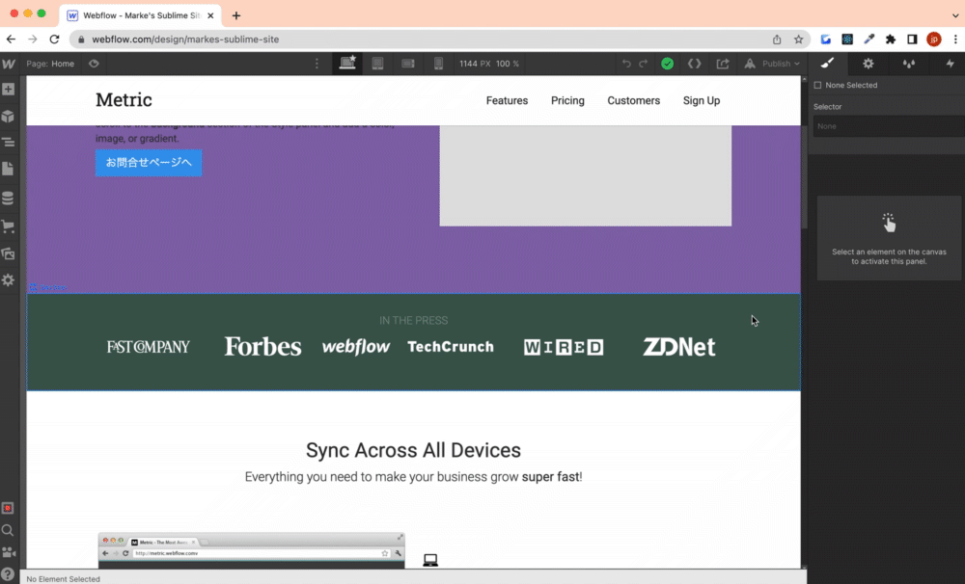Select the webflow logo in press section

coord(356,347)
